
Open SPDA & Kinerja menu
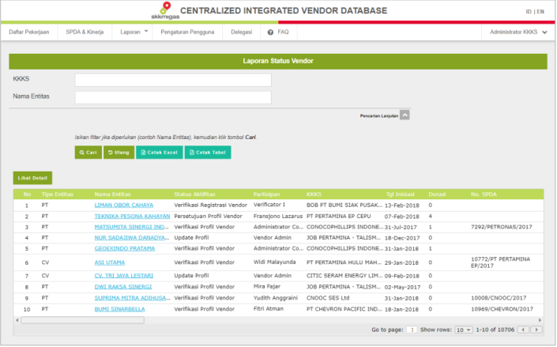[x=85, y=32]
